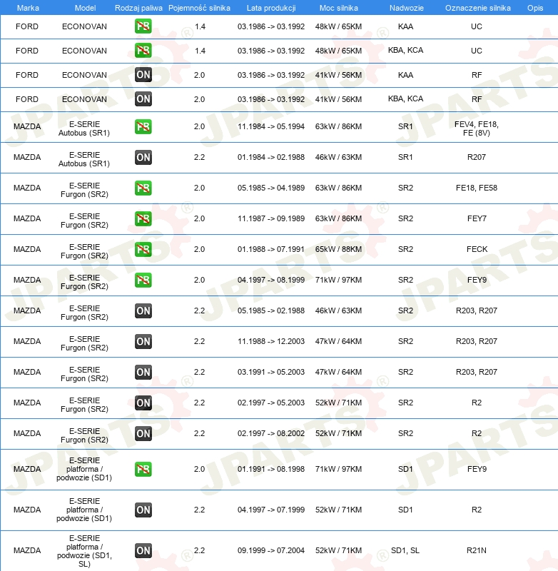558x571 pixels.
Task: Click the Oznaczenie silnika column header
Action: click(x=478, y=8)
